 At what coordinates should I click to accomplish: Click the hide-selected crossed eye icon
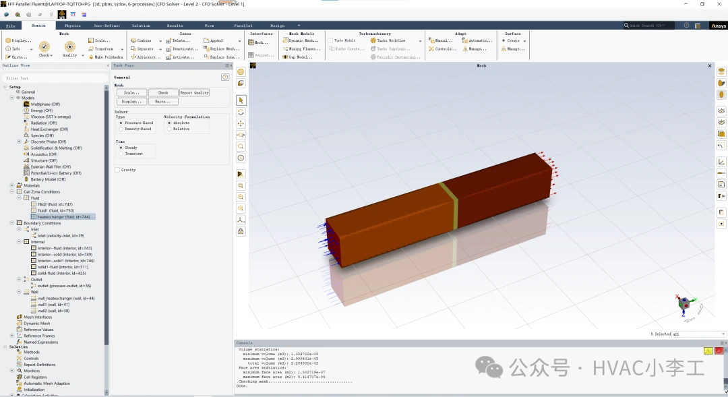721,122
